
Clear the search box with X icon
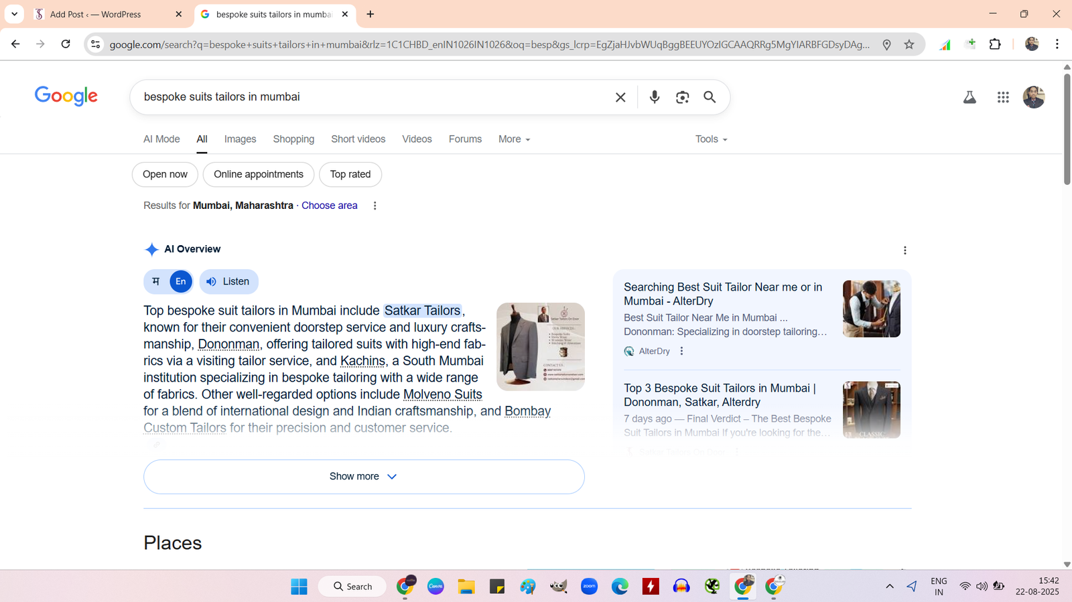[x=620, y=97]
